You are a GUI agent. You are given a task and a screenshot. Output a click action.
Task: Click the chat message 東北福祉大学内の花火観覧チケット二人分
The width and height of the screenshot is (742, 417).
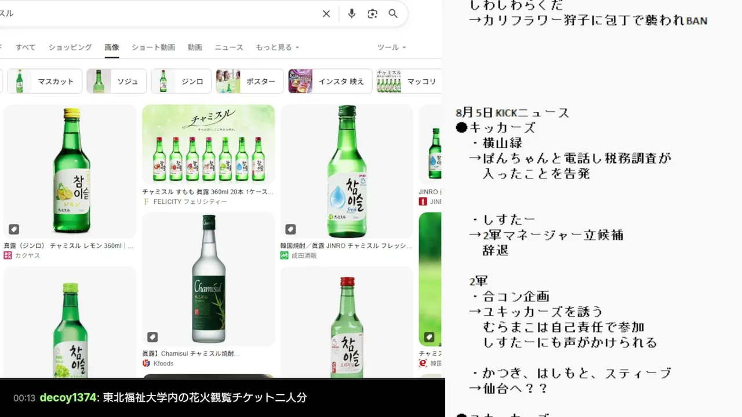pos(205,398)
